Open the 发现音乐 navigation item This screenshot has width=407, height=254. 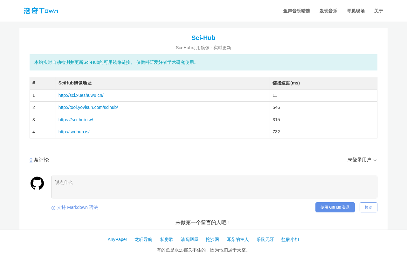(x=328, y=11)
